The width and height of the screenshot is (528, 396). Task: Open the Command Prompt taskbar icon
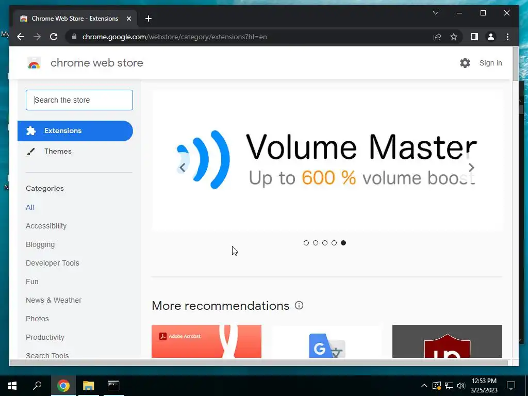pos(113,386)
